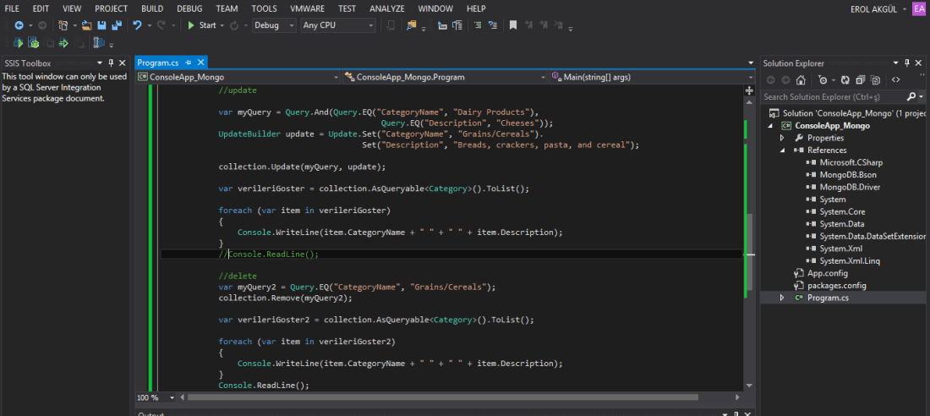Open the Any CPU platform dropdown
Screen dimensions: 930x416
click(338, 25)
